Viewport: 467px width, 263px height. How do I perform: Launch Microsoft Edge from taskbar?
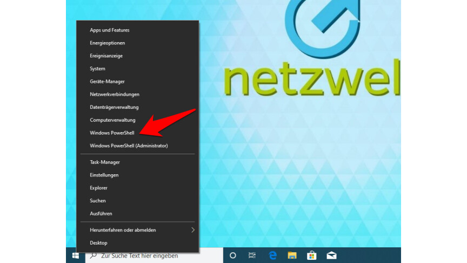pyautogui.click(x=272, y=255)
